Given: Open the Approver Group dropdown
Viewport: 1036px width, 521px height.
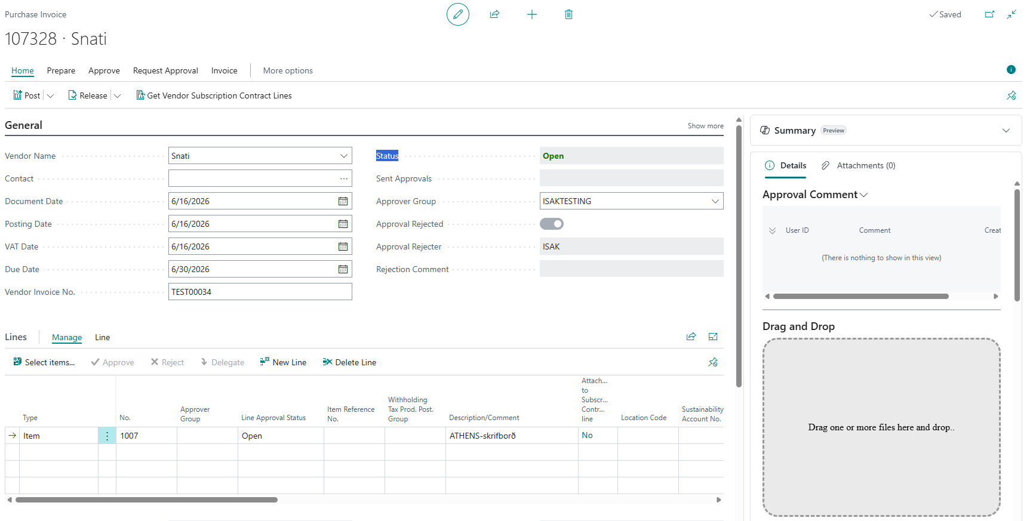Looking at the screenshot, I should (715, 201).
